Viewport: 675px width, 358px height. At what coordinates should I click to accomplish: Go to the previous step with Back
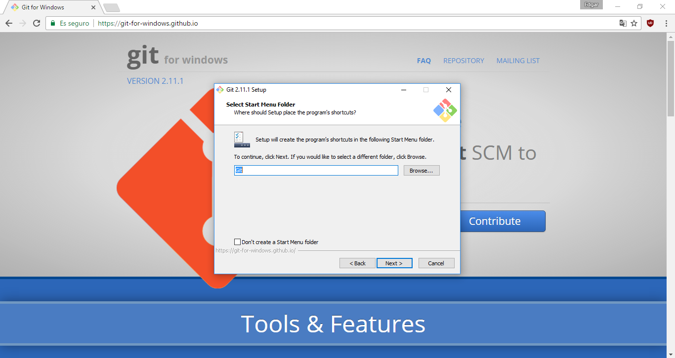point(357,263)
